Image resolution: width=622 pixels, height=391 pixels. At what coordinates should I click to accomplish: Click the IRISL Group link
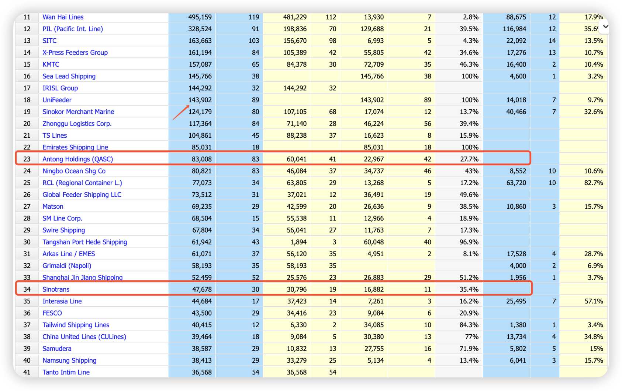pos(60,88)
